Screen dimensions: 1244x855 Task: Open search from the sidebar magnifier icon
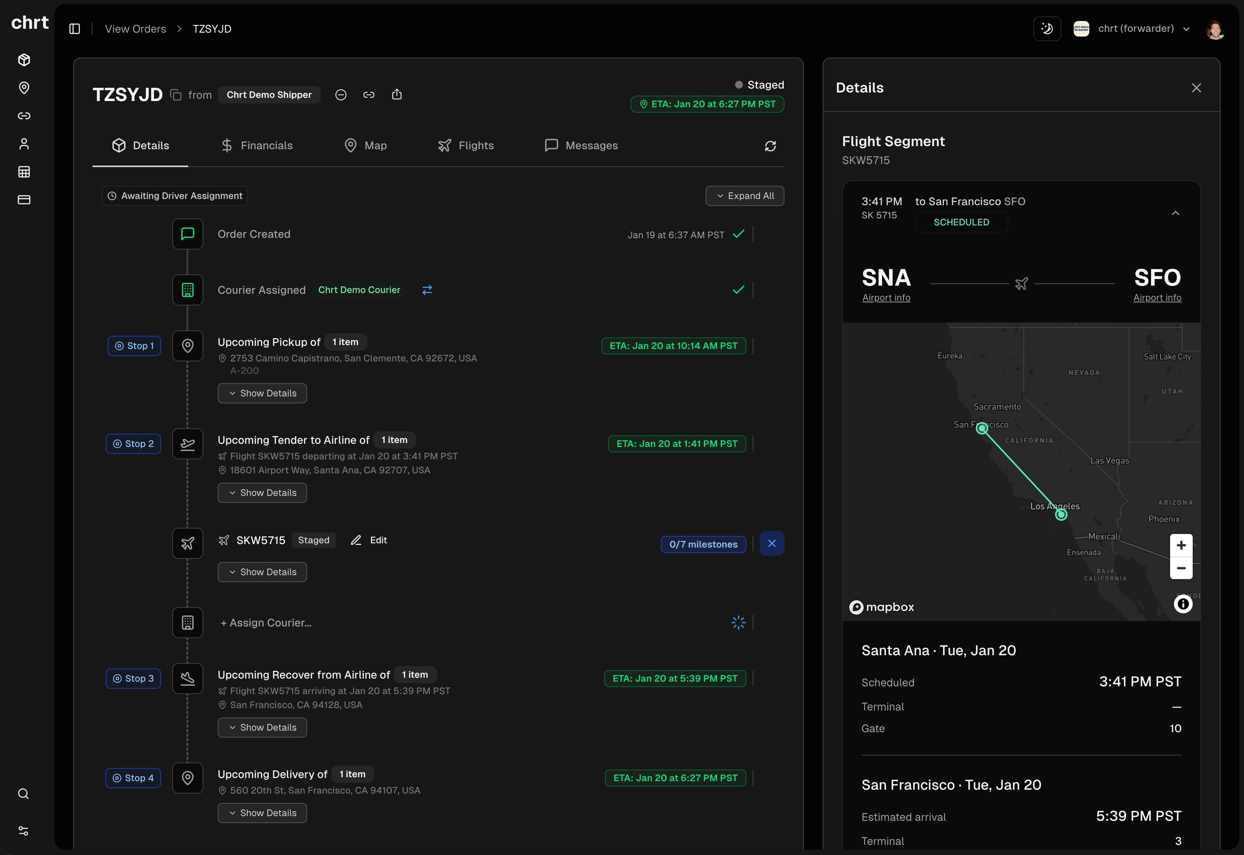pyautogui.click(x=24, y=793)
